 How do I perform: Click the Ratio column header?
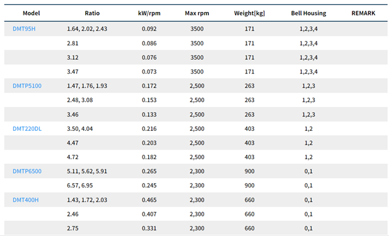[x=92, y=13]
